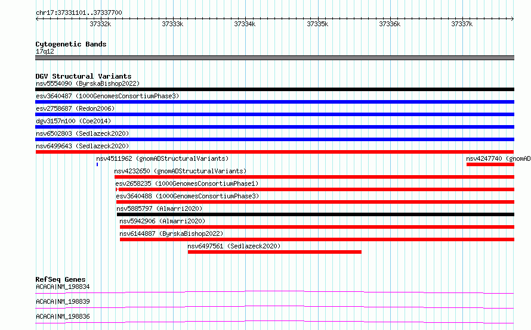Click the chr17:37331101..37337700 coordinate label

tap(79, 13)
